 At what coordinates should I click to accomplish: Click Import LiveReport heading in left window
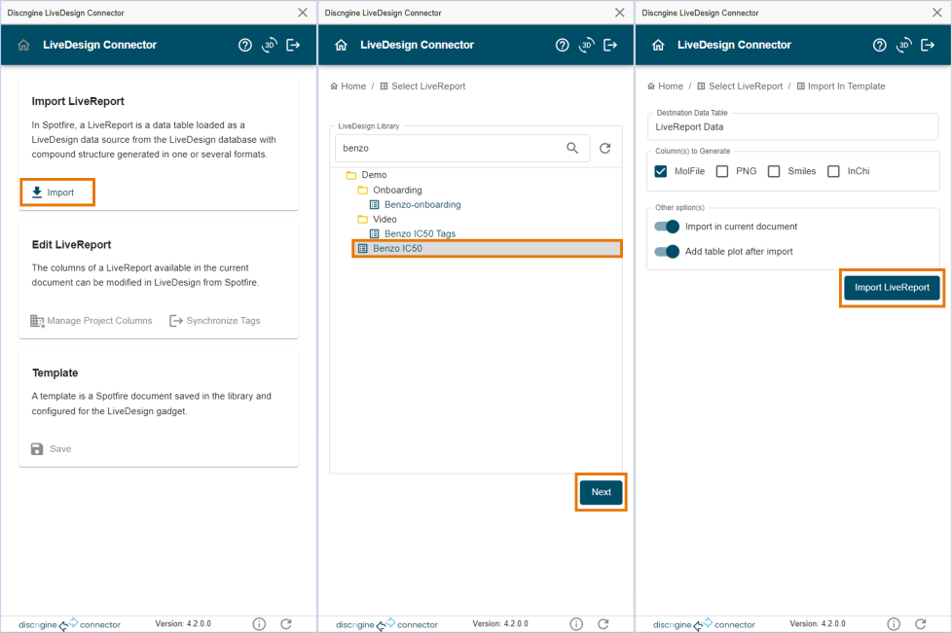pyautogui.click(x=78, y=101)
